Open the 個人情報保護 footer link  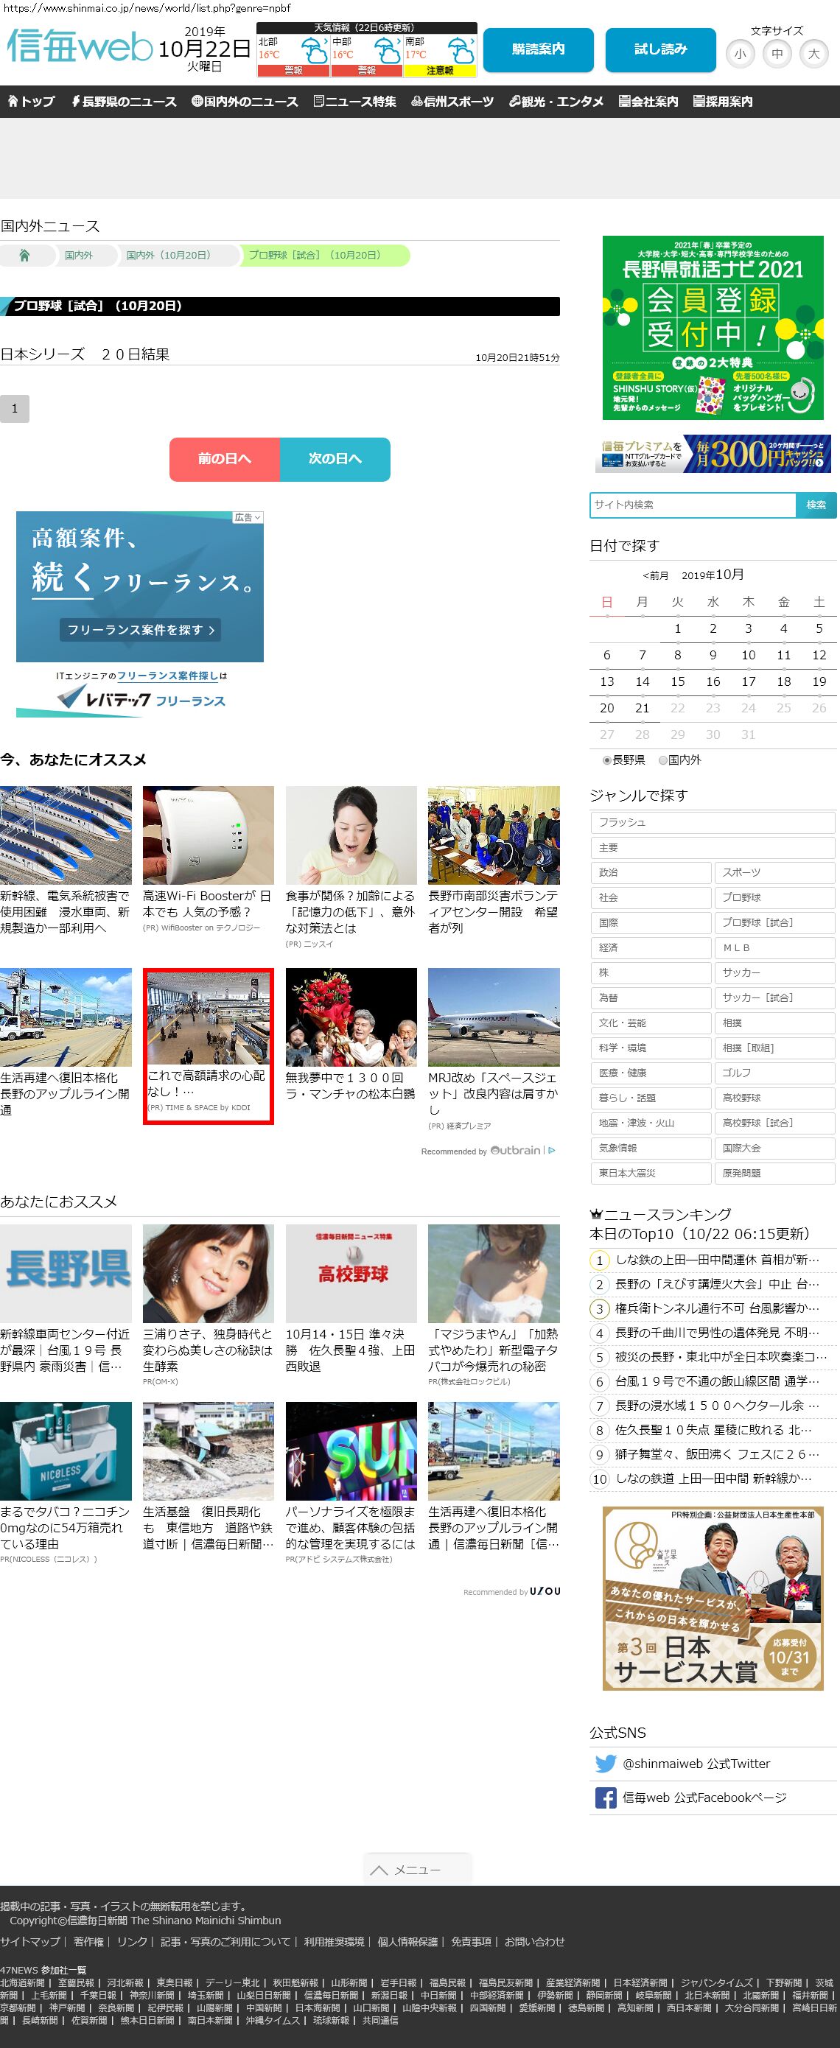407,1941
